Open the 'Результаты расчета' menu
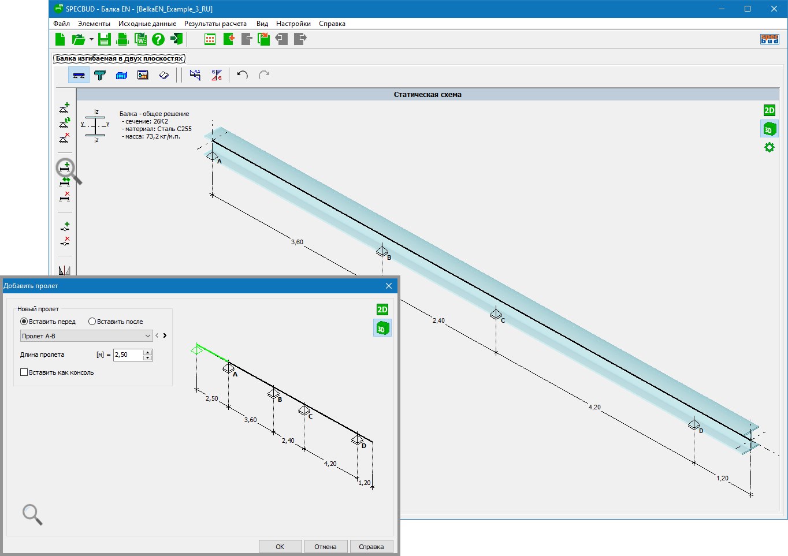Screen dimensions: 788x556 pyautogui.click(x=215, y=24)
